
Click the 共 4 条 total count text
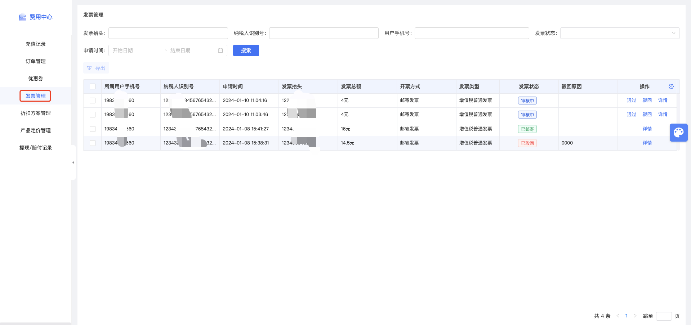click(x=602, y=316)
